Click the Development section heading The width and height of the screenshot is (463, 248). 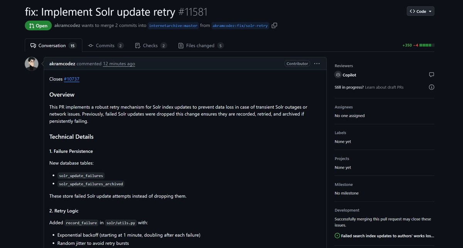pyautogui.click(x=347, y=210)
